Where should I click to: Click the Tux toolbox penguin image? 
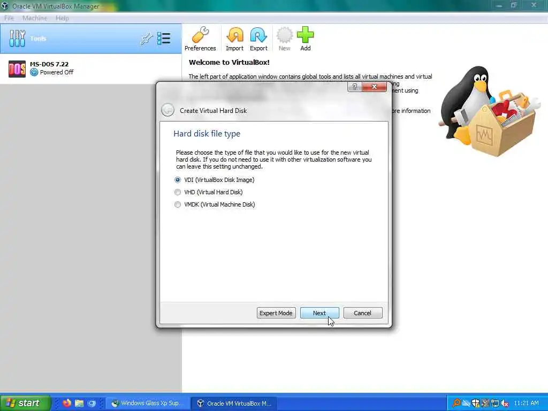(489, 110)
